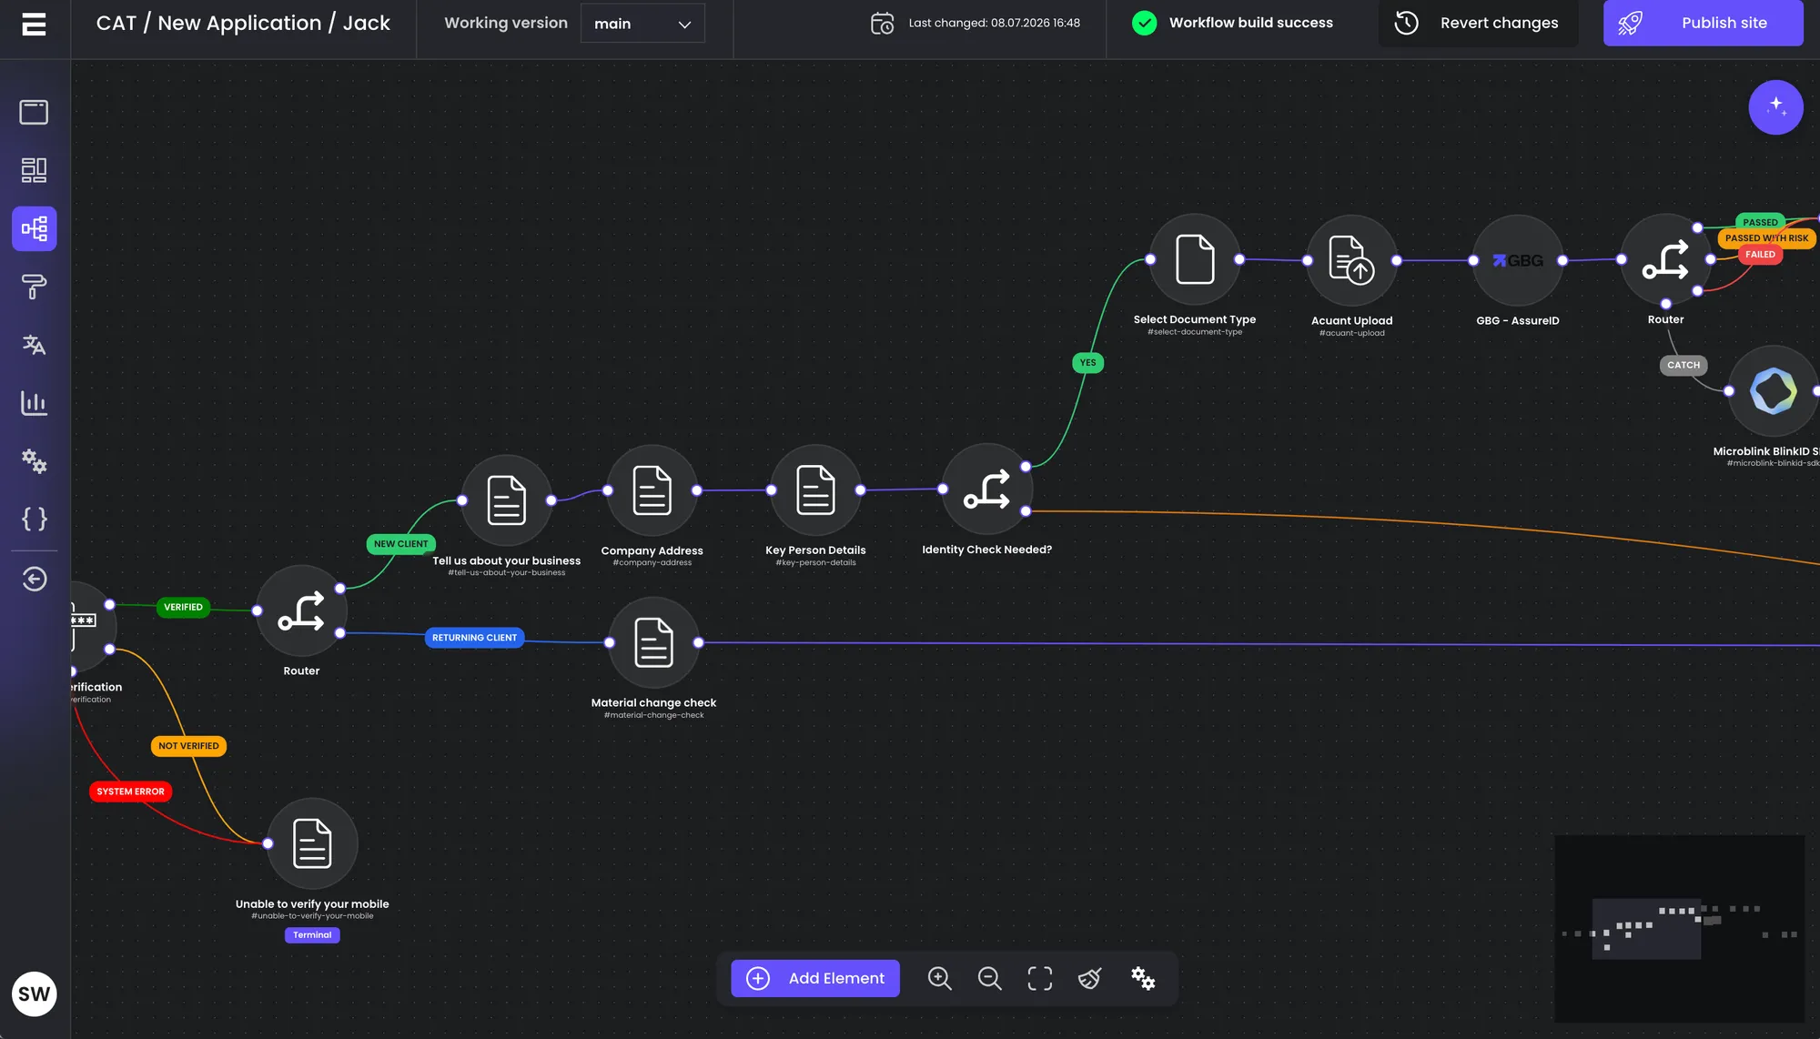Zoom in on the workflow canvas
Screen dimensions: 1820x1039
(x=939, y=978)
